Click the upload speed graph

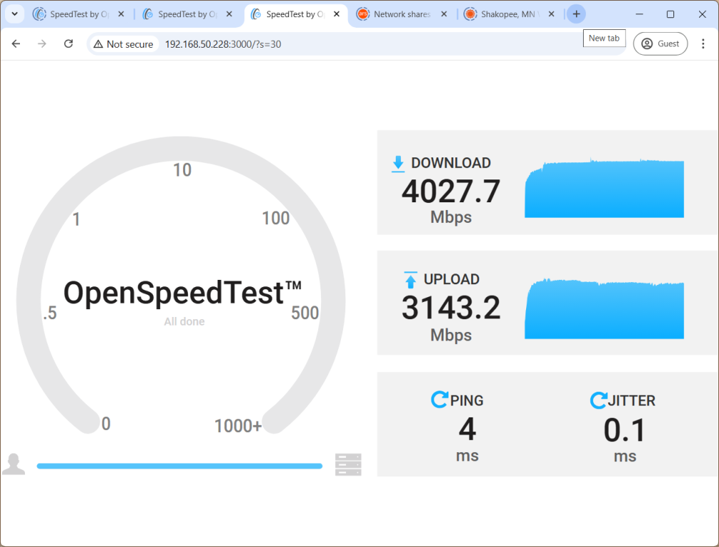click(604, 308)
